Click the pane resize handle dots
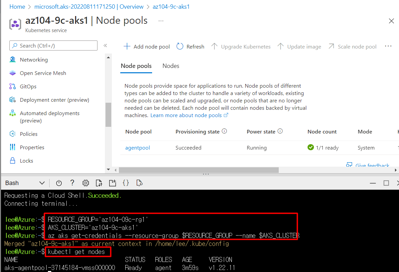The height and width of the screenshot is (272, 399). click(206, 174)
